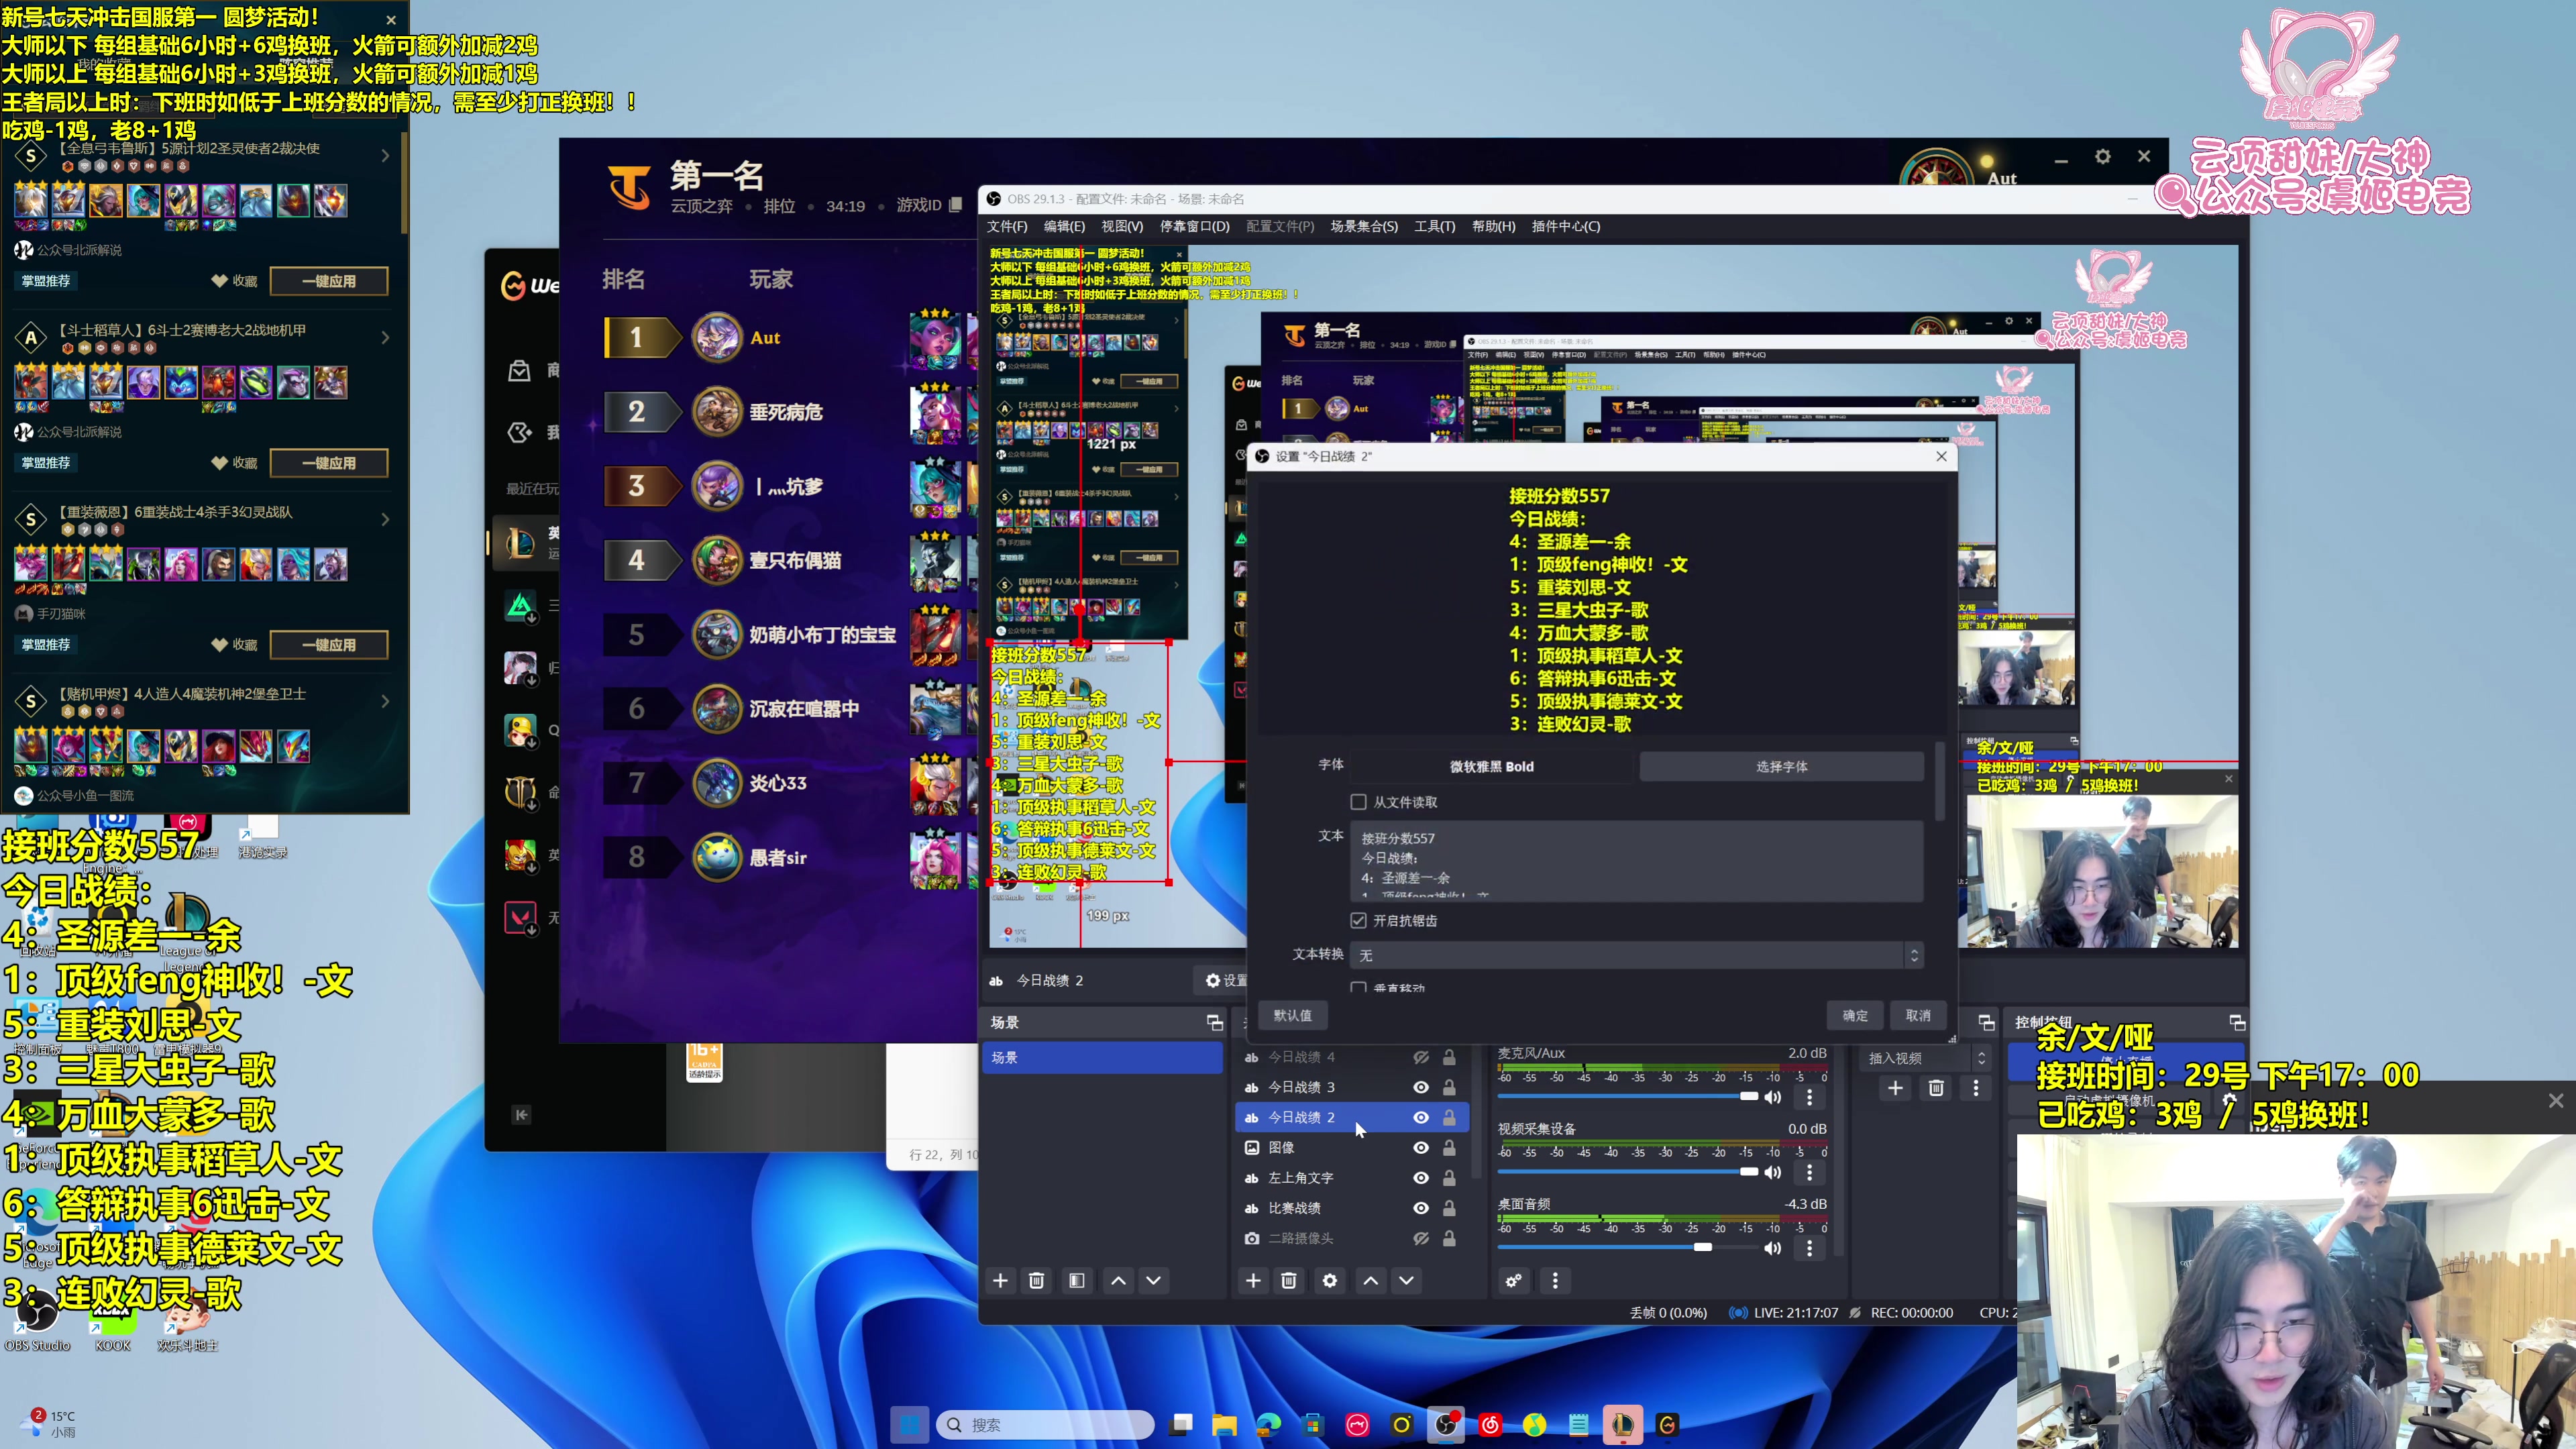The height and width of the screenshot is (1449, 2576).
Task: Open 插入视频 transition dropdown
Action: click(1925, 1058)
